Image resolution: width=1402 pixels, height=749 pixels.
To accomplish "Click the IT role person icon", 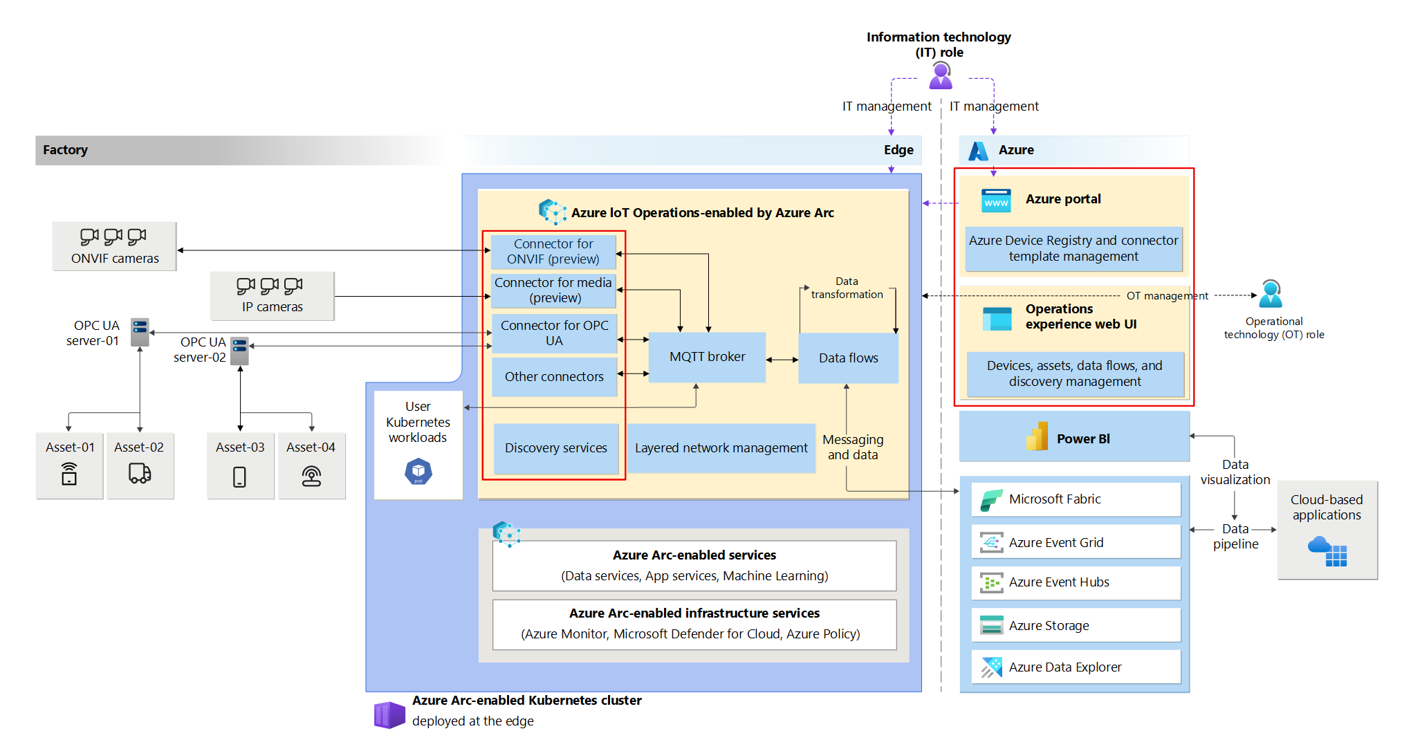I will point(941,75).
